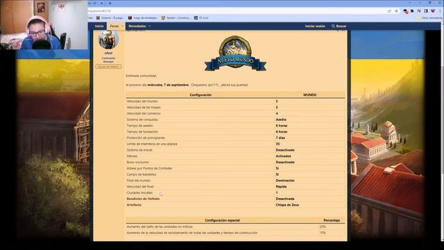Image resolution: width=444 pixels, height=250 pixels.
Task: Select the 20% percentage value
Action: tap(323, 227)
